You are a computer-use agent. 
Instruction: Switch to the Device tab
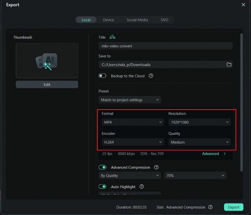point(108,20)
